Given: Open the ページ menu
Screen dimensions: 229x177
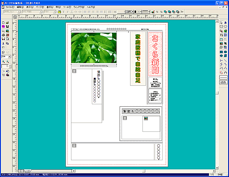Looking at the screenshot, I should coord(40,7).
